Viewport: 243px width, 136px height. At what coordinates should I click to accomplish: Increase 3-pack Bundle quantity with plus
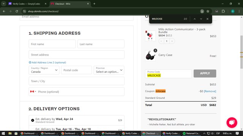[172, 41]
